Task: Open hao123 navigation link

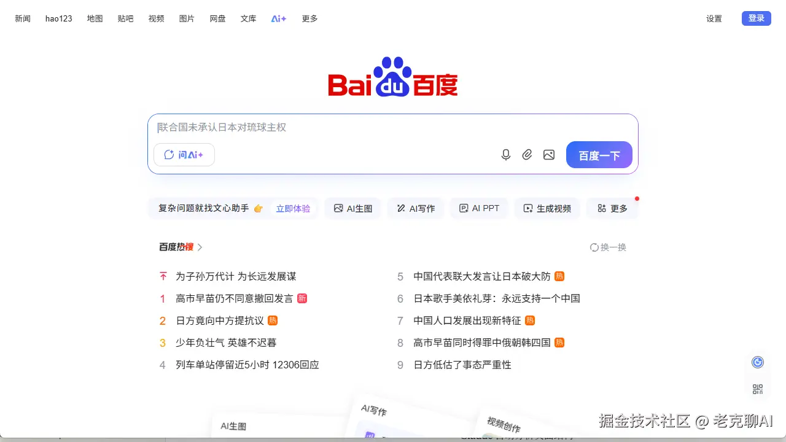Action: (59, 18)
